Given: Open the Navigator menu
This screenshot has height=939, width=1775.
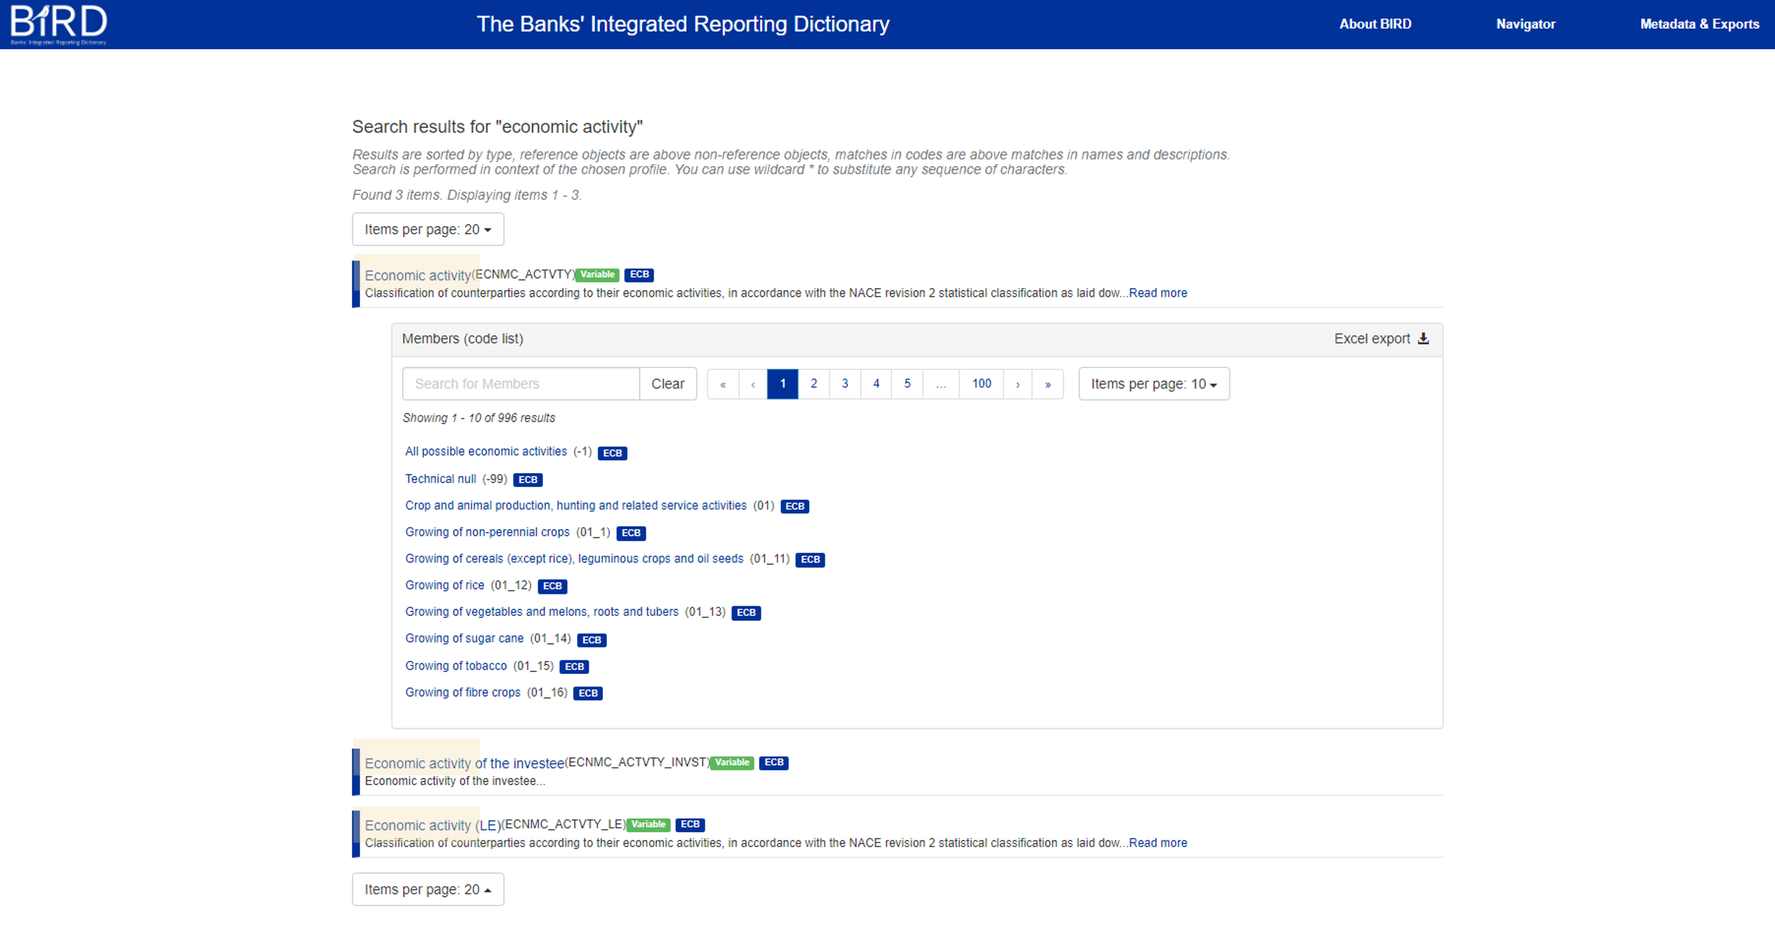Looking at the screenshot, I should 1525,24.
